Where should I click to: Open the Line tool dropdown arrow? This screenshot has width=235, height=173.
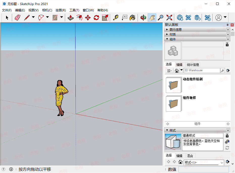(x=33, y=17)
